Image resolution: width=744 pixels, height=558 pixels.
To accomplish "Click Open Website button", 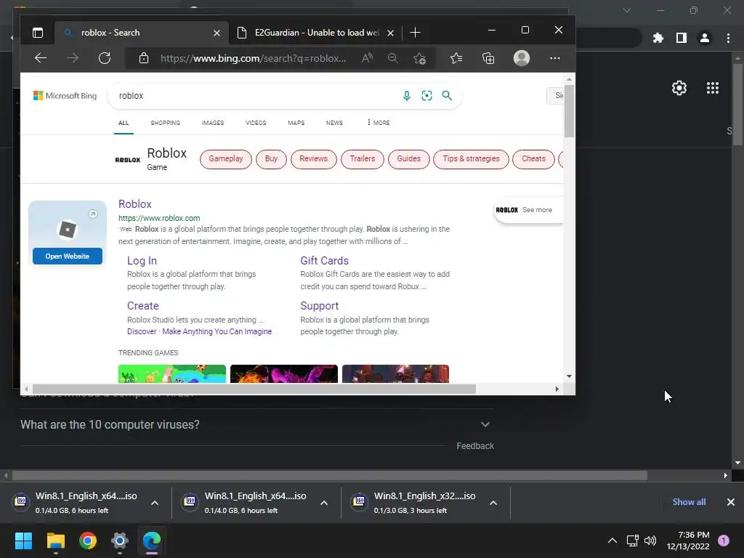I will click(68, 256).
